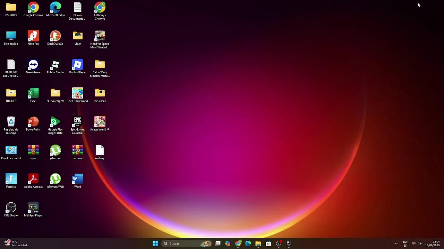Select the Avatar World shortcut
The width and height of the screenshot is (444, 249).
(100, 124)
